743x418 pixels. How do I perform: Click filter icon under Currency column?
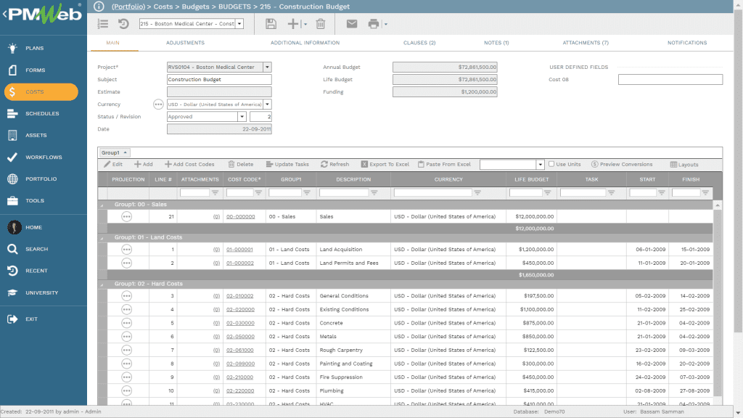click(477, 193)
